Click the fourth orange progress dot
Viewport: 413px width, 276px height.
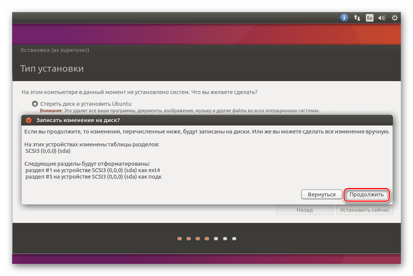(207, 238)
